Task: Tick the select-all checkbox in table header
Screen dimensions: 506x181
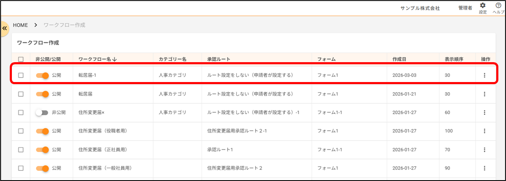Action: click(21, 60)
